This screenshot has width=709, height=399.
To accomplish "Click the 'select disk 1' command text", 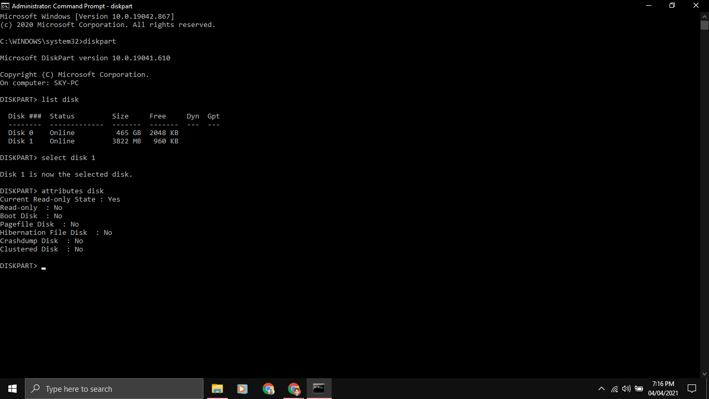I will (x=69, y=158).
